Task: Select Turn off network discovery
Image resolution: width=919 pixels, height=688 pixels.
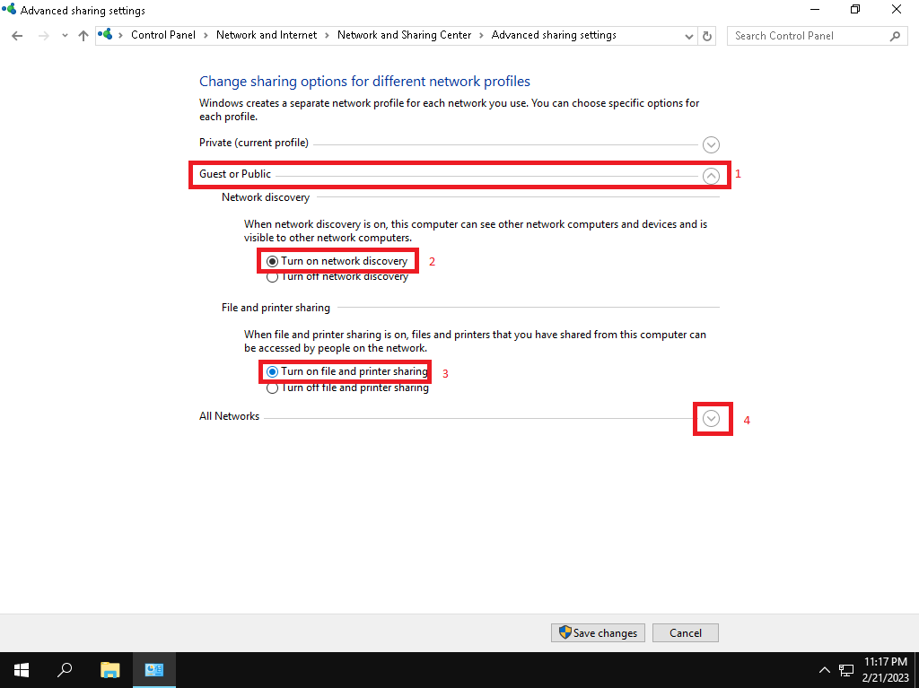Action: 273,277
